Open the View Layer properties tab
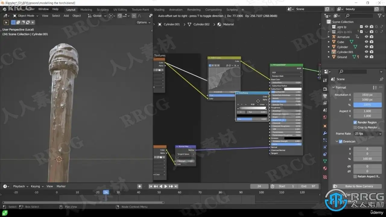Image resolution: width=386 pixels, height=217 pixels. click(325, 103)
